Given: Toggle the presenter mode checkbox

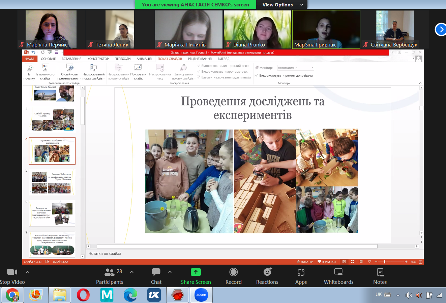Looking at the screenshot, I should coord(257,76).
